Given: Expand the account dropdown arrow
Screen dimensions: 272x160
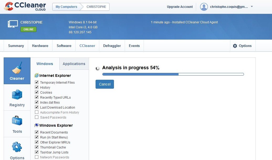Looking at the screenshot, I should (x=252, y=7).
